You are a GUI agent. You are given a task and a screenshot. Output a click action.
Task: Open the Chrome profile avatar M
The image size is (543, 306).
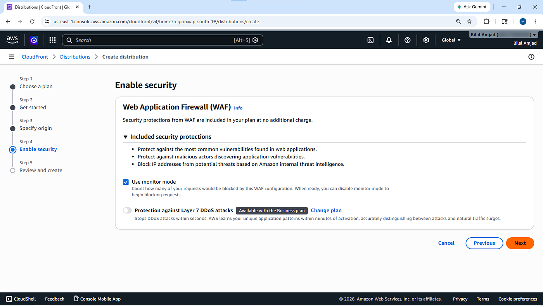point(523,21)
